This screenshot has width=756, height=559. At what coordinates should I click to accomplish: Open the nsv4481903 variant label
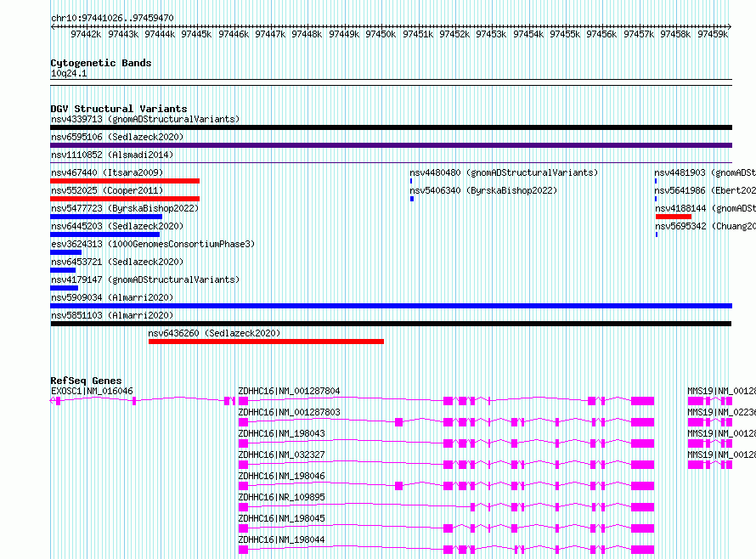coord(705,172)
